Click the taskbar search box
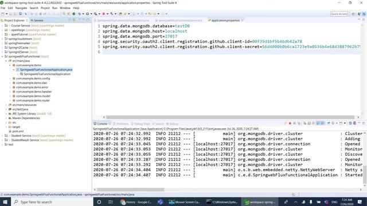Image resolution: width=367 pixels, height=206 pixels. point(52,202)
